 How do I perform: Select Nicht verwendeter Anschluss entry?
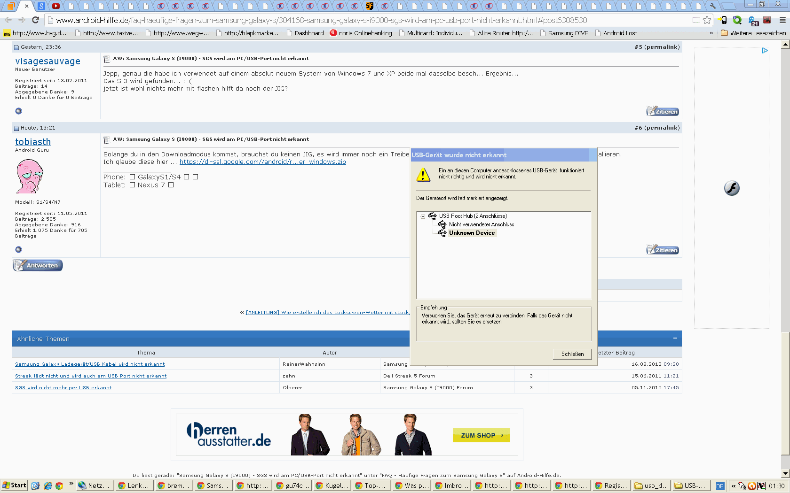(x=482, y=224)
